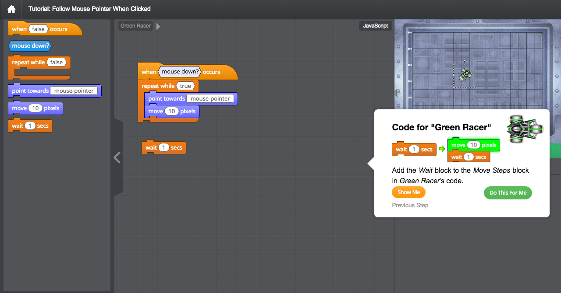Edit the pixel value 10 in workspace move block
The image size is (561, 293).
172,112
